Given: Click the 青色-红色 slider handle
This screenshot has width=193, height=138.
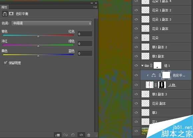Looking at the screenshot, I should click(x=38, y=36).
